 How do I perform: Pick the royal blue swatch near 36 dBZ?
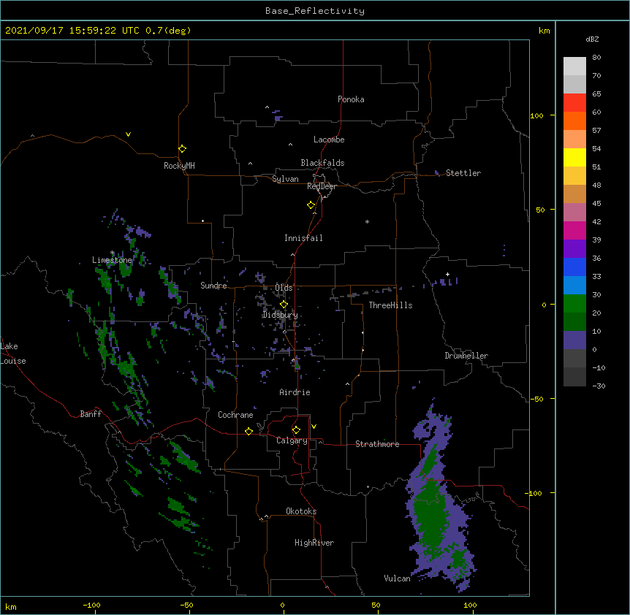point(574,267)
